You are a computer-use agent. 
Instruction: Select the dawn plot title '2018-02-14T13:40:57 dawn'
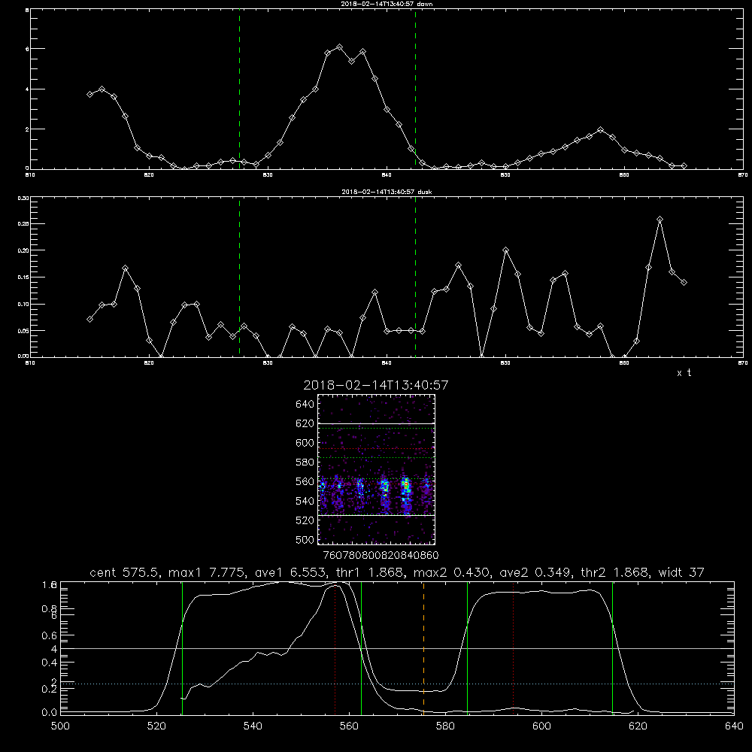coord(387,4)
